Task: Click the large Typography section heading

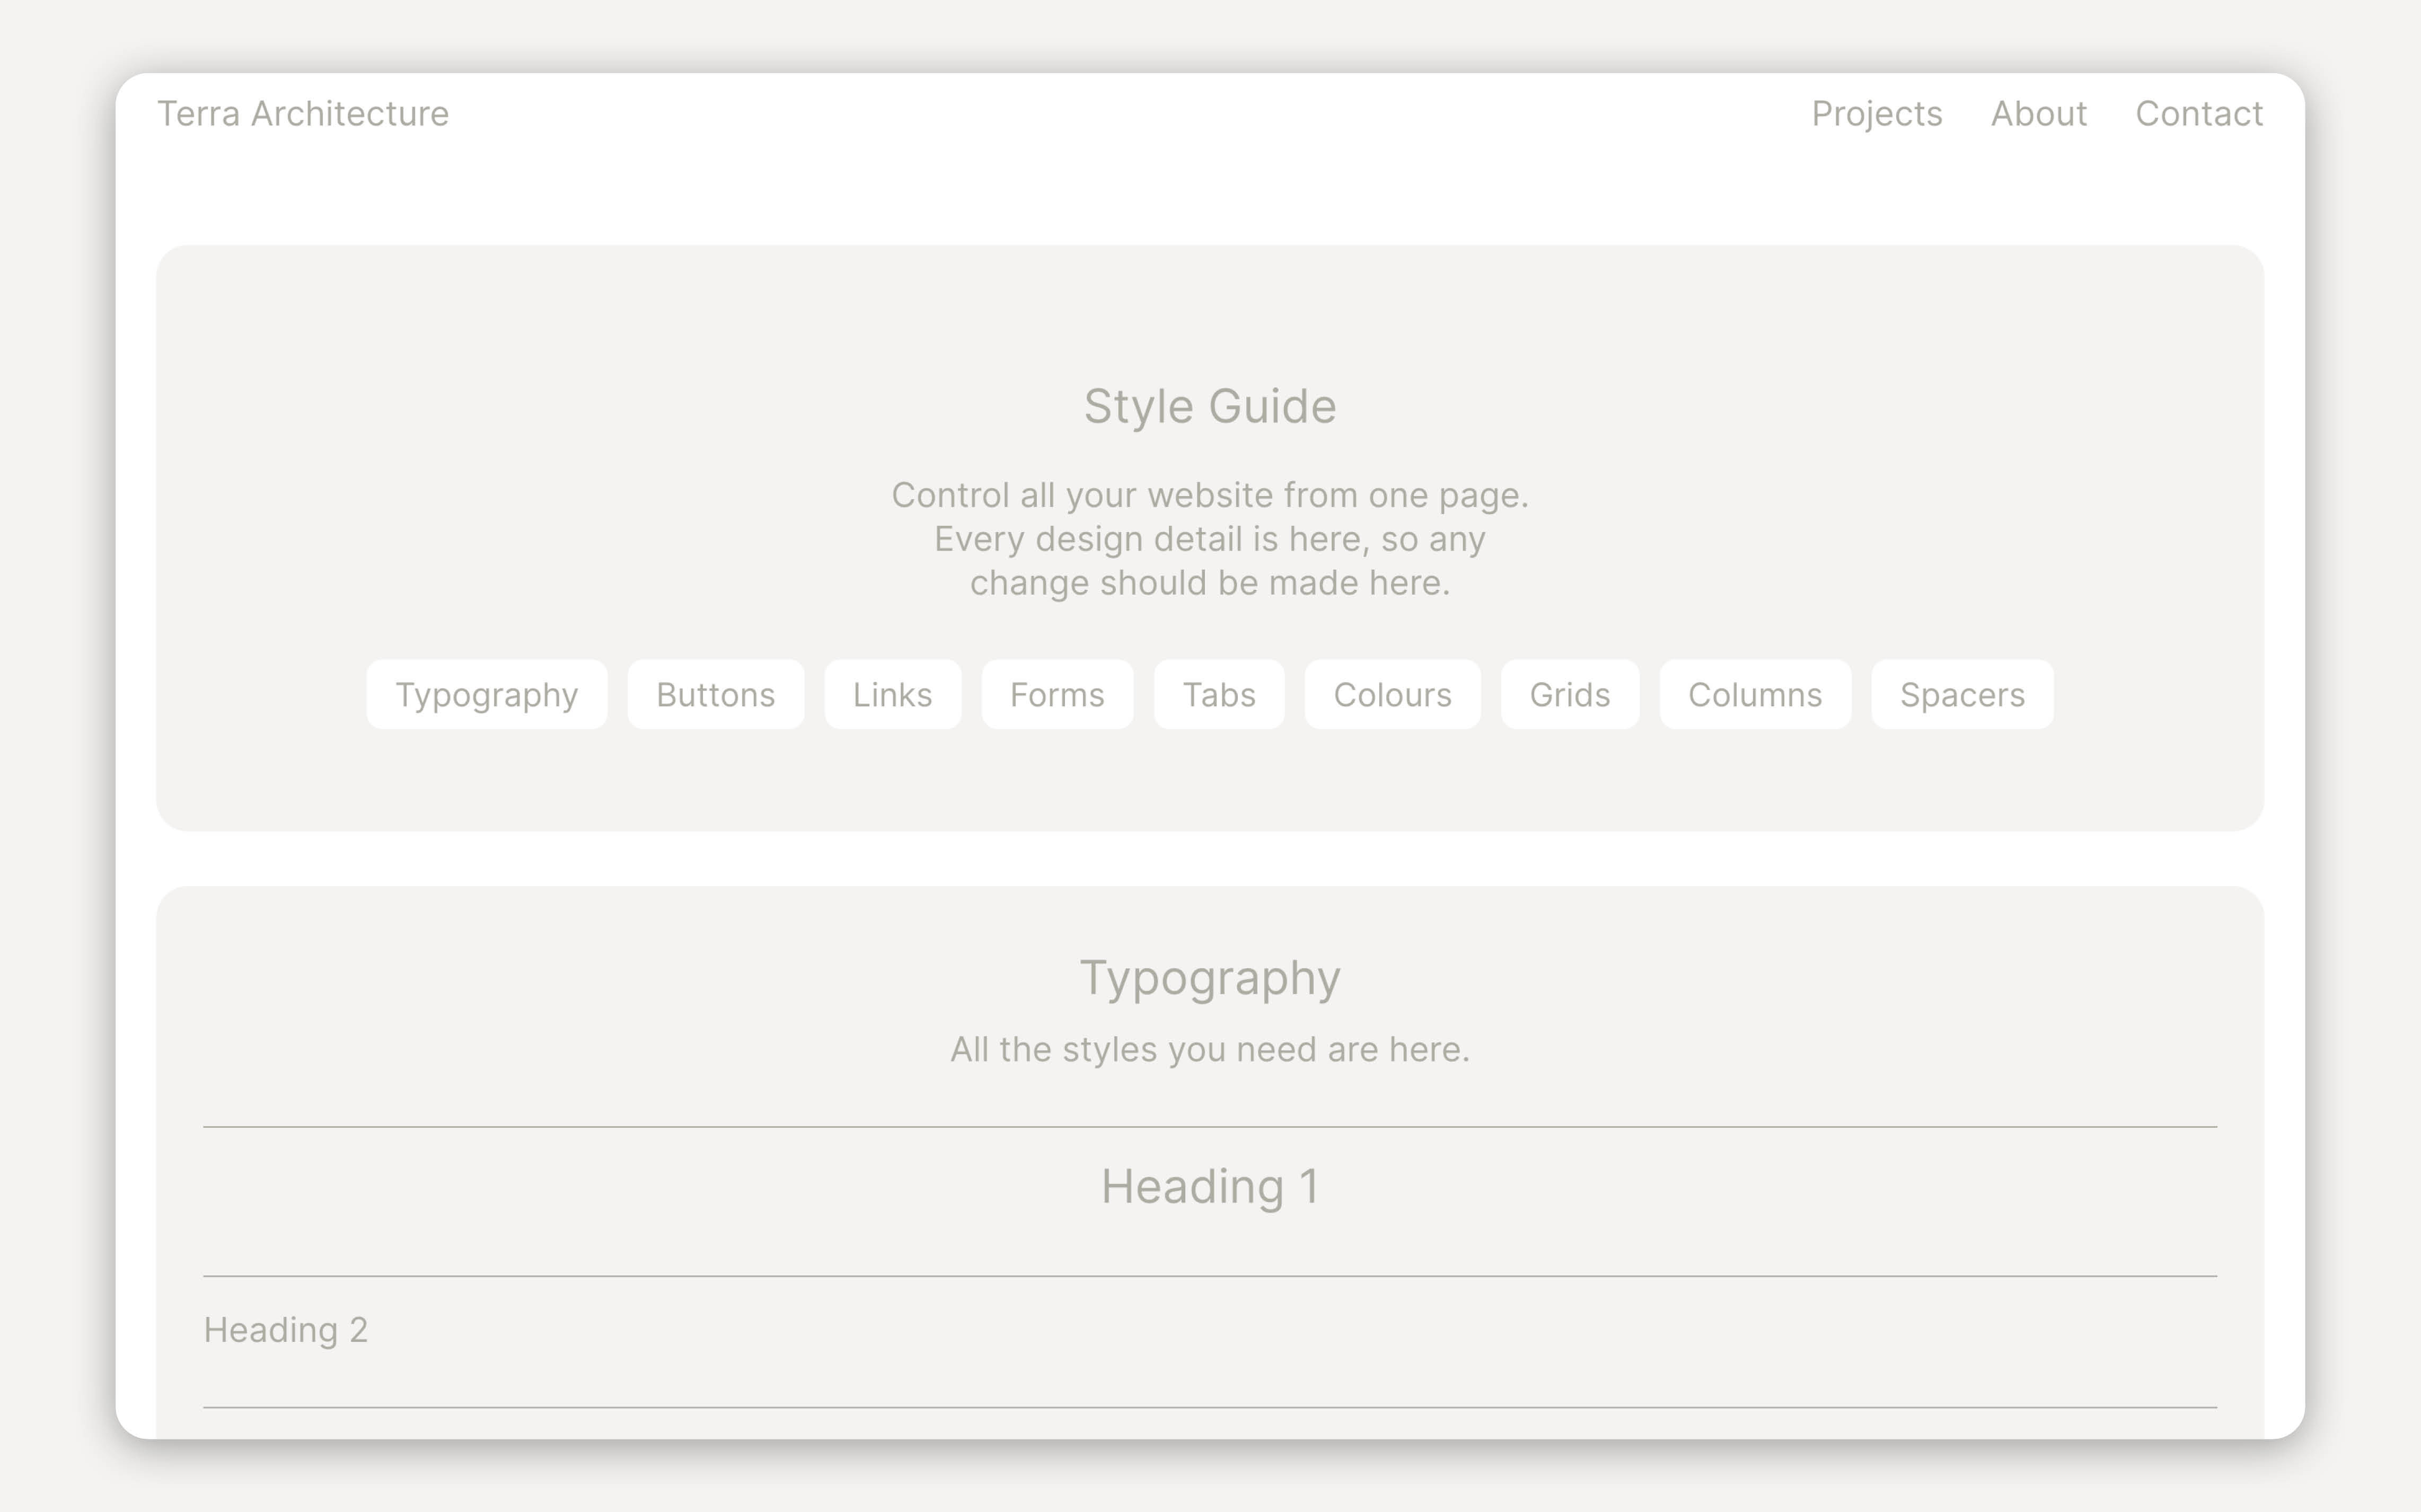Action: pos(1210,977)
